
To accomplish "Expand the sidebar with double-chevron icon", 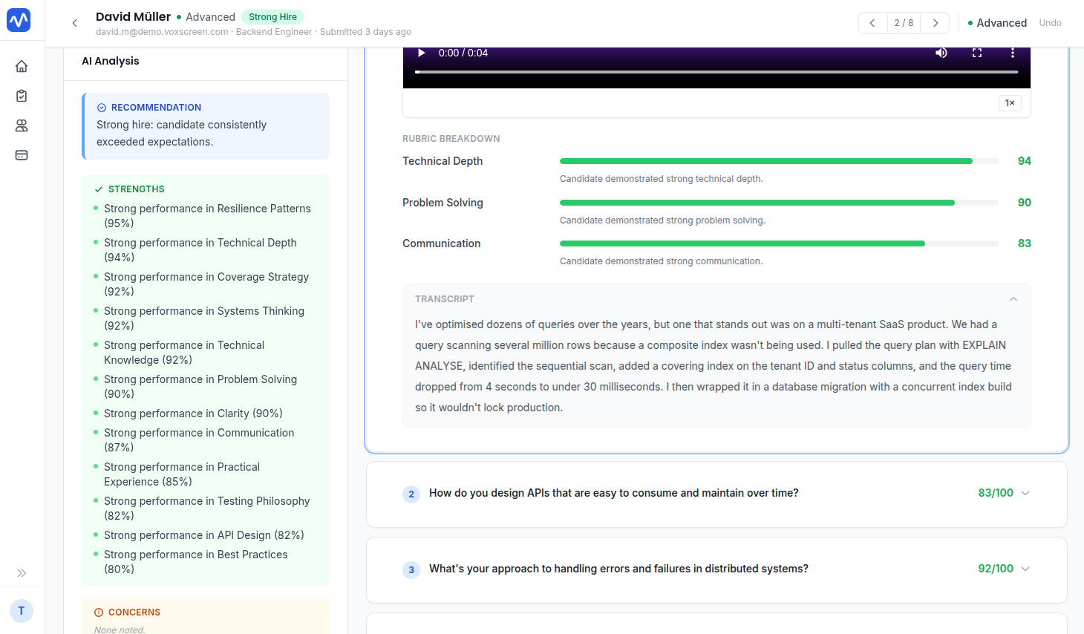I will tap(22, 573).
